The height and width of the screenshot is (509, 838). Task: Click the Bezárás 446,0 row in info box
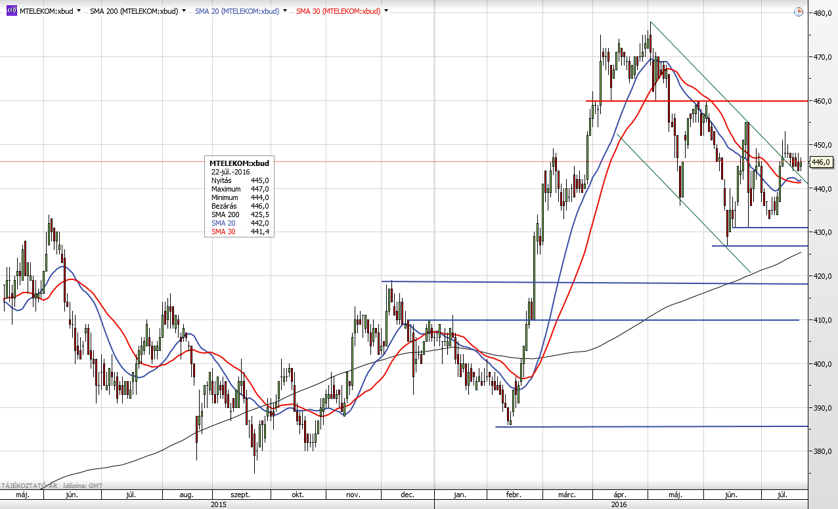[240, 206]
